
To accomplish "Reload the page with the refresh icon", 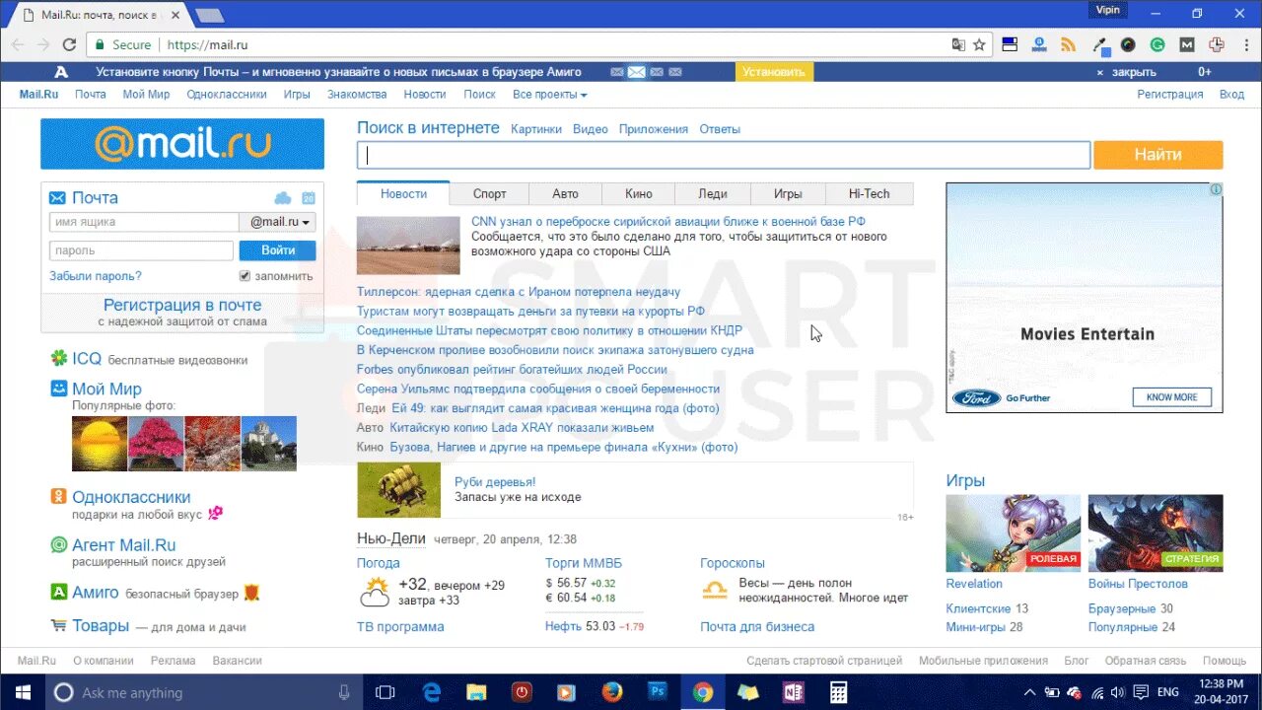I will (69, 44).
